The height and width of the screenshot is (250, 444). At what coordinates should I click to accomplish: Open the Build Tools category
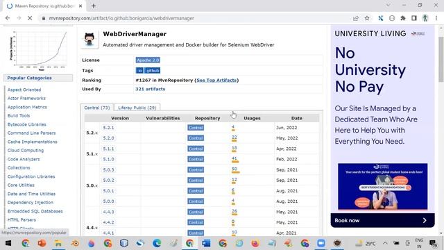coord(19,116)
